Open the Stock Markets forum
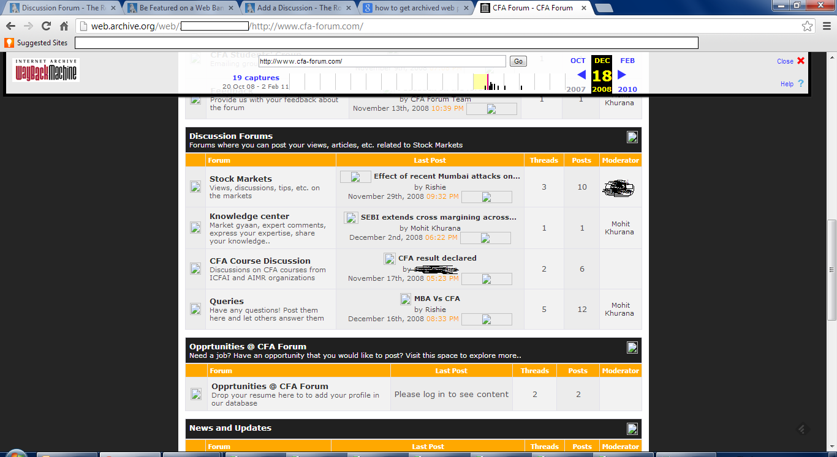Screen dimensions: 837x457 click(241, 179)
